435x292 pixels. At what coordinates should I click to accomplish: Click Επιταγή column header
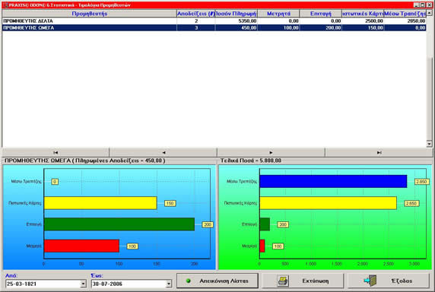tap(321, 14)
